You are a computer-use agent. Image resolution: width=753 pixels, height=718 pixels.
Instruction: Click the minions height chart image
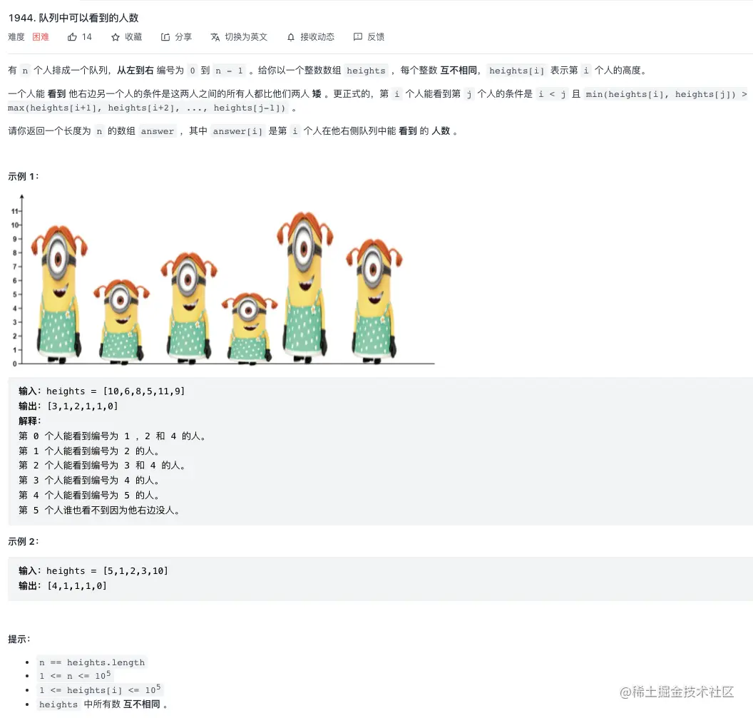[222, 280]
